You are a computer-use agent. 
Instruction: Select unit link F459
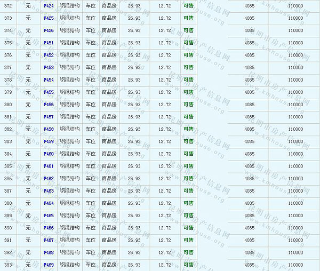coord(49,141)
